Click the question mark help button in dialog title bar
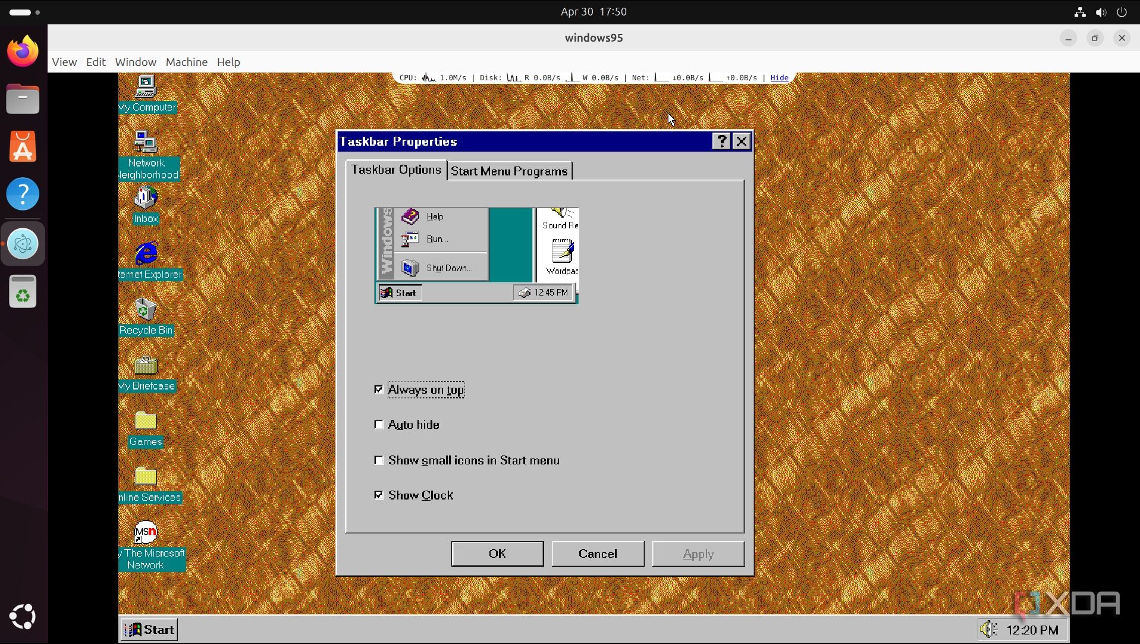The height and width of the screenshot is (644, 1140). [721, 142]
